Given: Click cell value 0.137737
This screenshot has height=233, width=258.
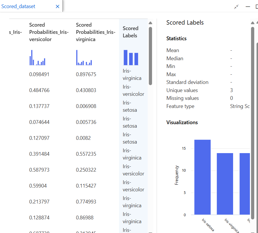Looking at the screenshot, I should point(39,106).
